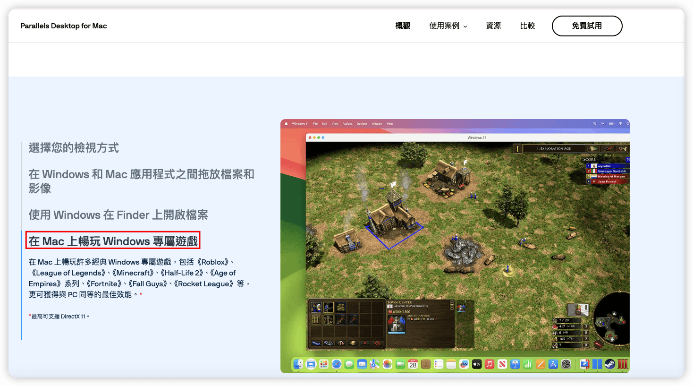Screen dimensions: 693x386
Task: Open Freeform from the pictured dock
Action: tap(464, 364)
